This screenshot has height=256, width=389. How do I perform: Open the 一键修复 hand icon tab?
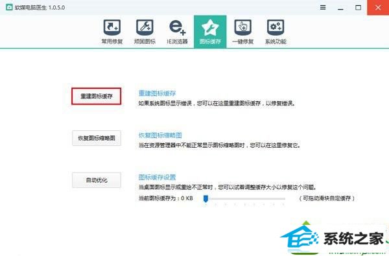click(x=243, y=32)
